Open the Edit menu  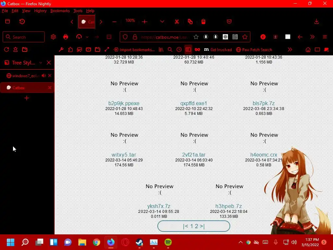pos(15,11)
